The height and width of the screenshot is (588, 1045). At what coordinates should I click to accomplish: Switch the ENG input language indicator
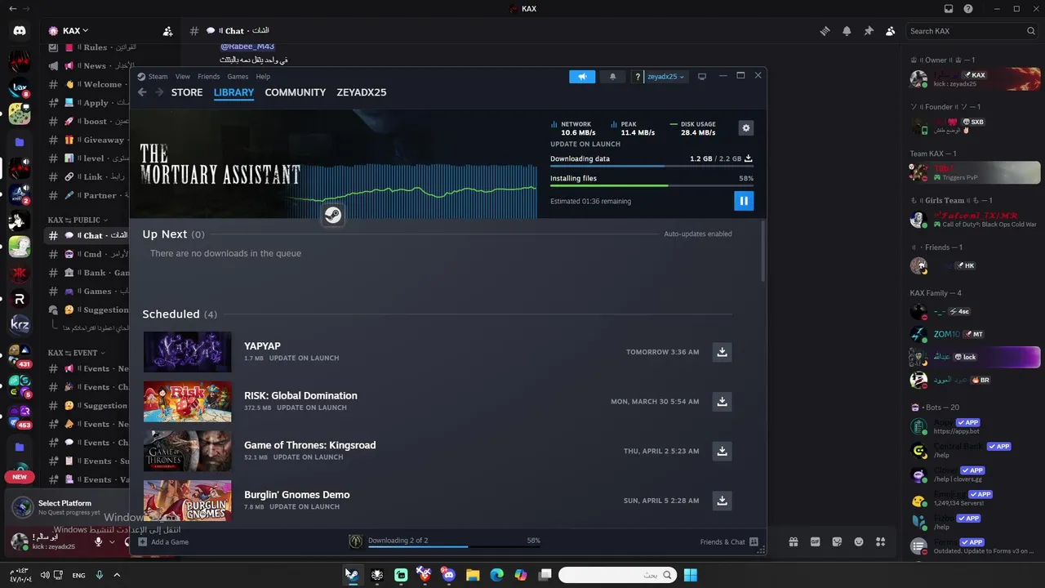(x=78, y=575)
